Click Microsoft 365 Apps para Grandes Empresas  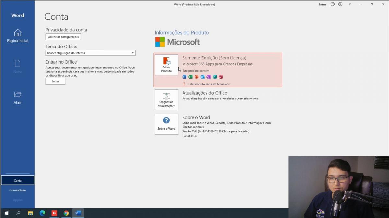pyautogui.click(x=217, y=64)
